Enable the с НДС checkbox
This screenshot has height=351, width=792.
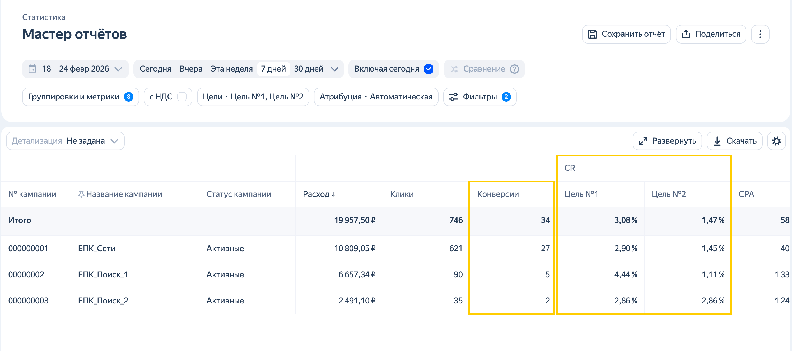tap(182, 97)
